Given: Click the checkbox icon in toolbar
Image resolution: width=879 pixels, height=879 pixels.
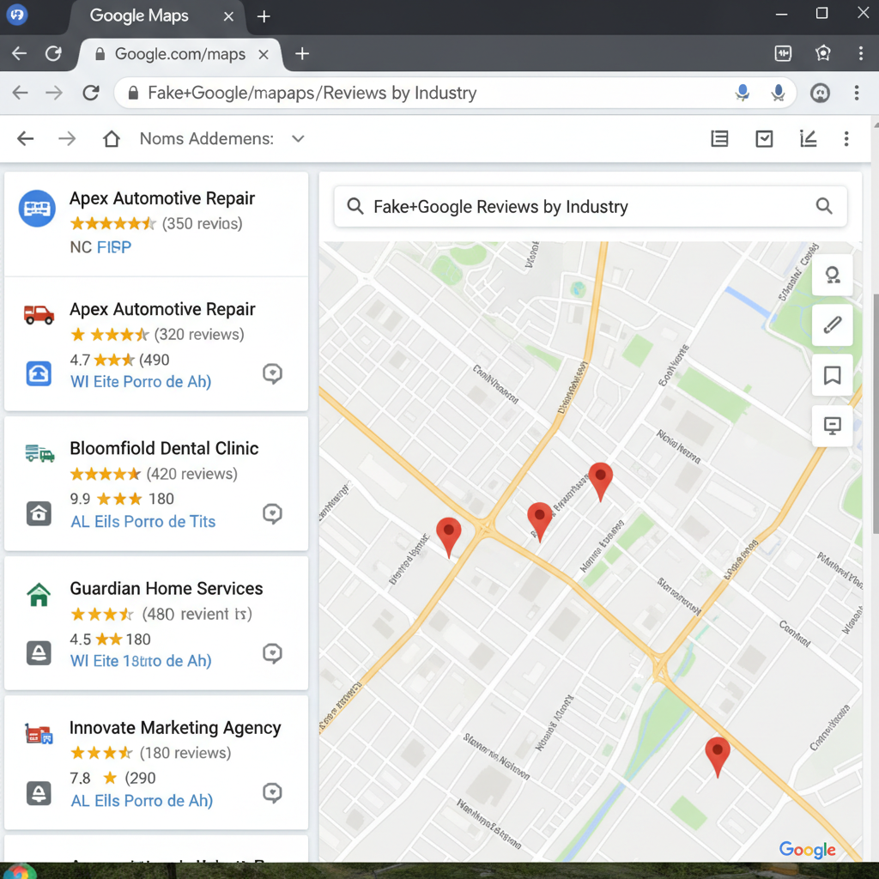Looking at the screenshot, I should (x=764, y=138).
